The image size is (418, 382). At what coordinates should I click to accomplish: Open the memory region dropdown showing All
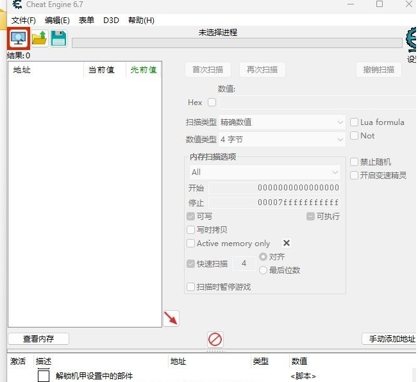coord(265,172)
